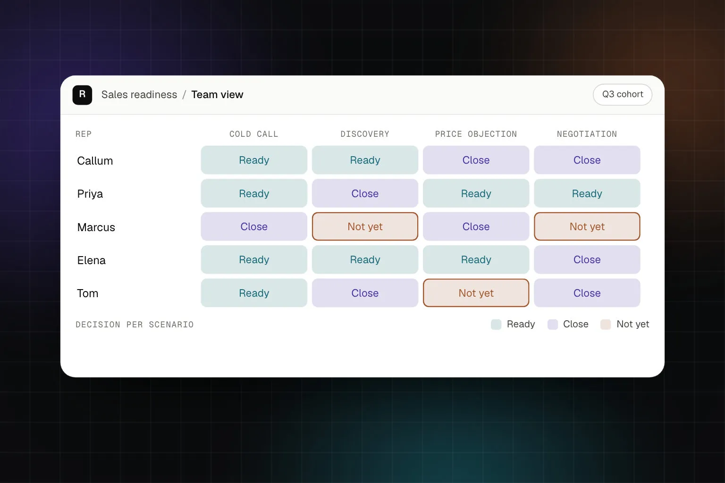Click the Close legend color swatch
Screen dimensions: 725x483
(x=553, y=325)
